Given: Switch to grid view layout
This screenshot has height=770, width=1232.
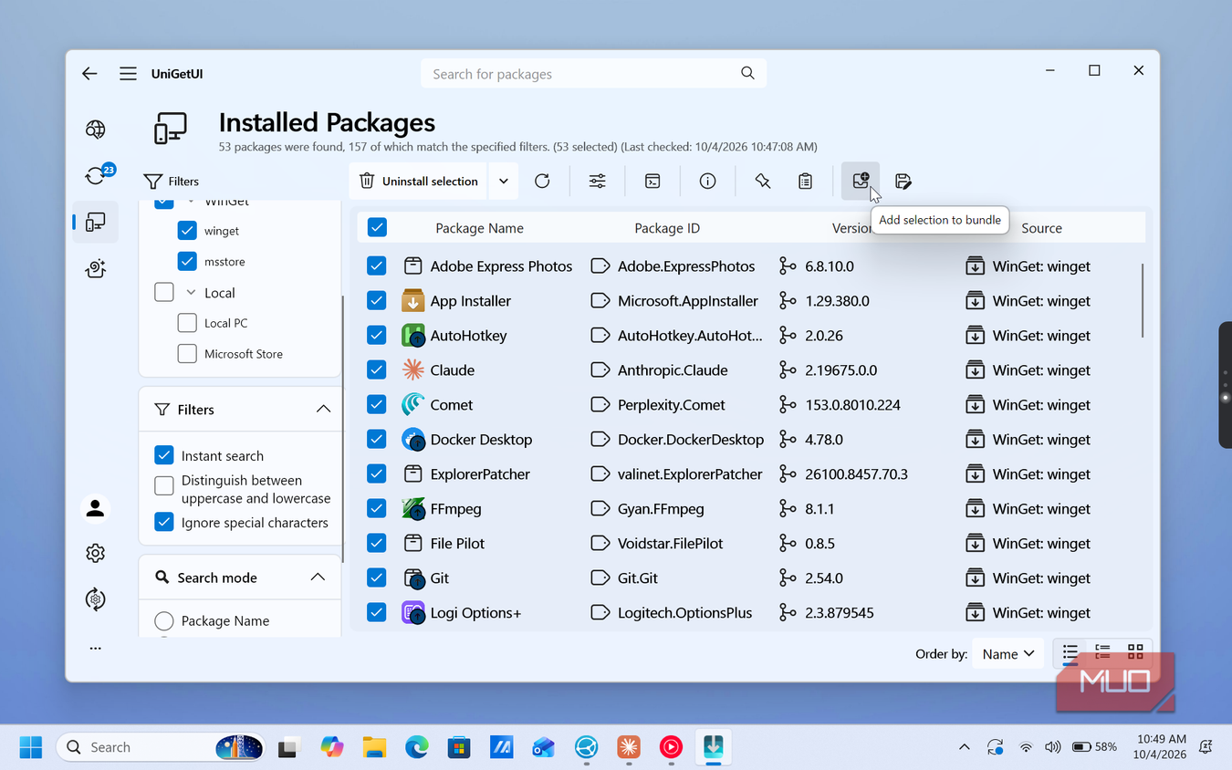Looking at the screenshot, I should (1135, 652).
